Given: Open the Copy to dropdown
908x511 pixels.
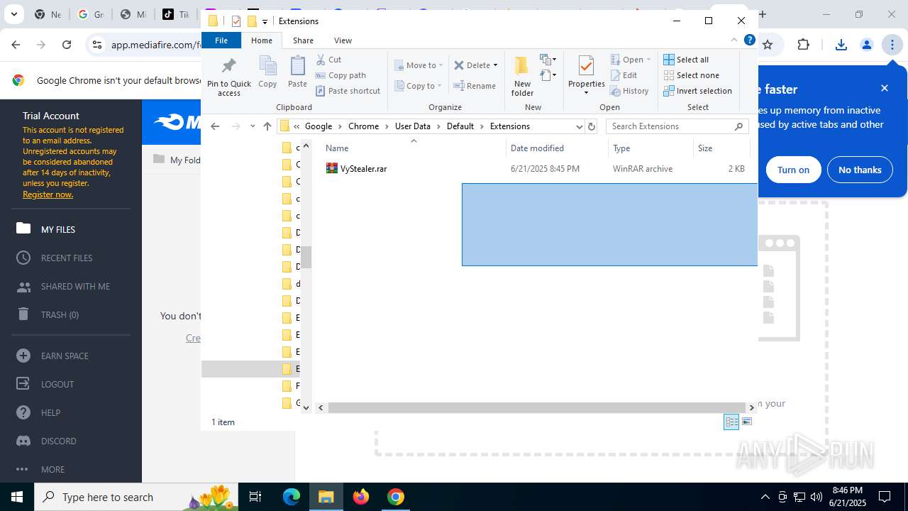Looking at the screenshot, I should pyautogui.click(x=419, y=86).
